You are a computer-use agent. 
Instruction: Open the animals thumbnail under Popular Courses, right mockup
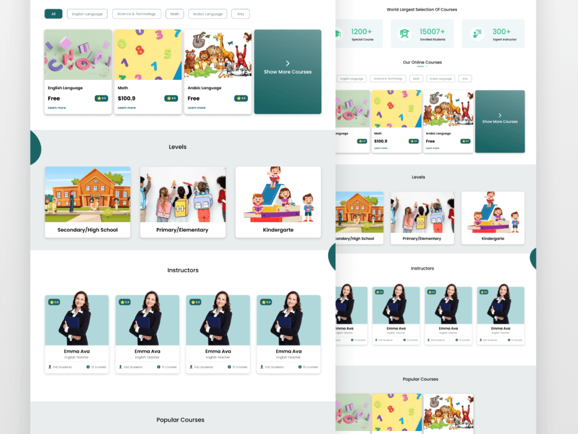click(449, 412)
